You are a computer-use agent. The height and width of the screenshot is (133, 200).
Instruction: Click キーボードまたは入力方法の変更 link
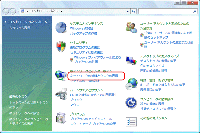163,85
